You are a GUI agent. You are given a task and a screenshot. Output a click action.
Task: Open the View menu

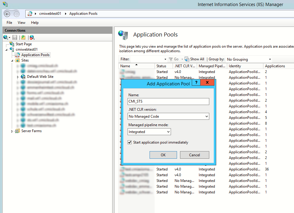click(x=21, y=22)
